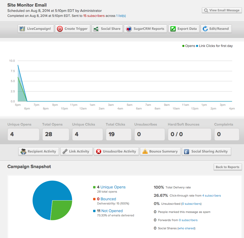Viewport: 244px width, 238px height.
Task: Click the Total Opens value 28
Action: tap(49, 134)
